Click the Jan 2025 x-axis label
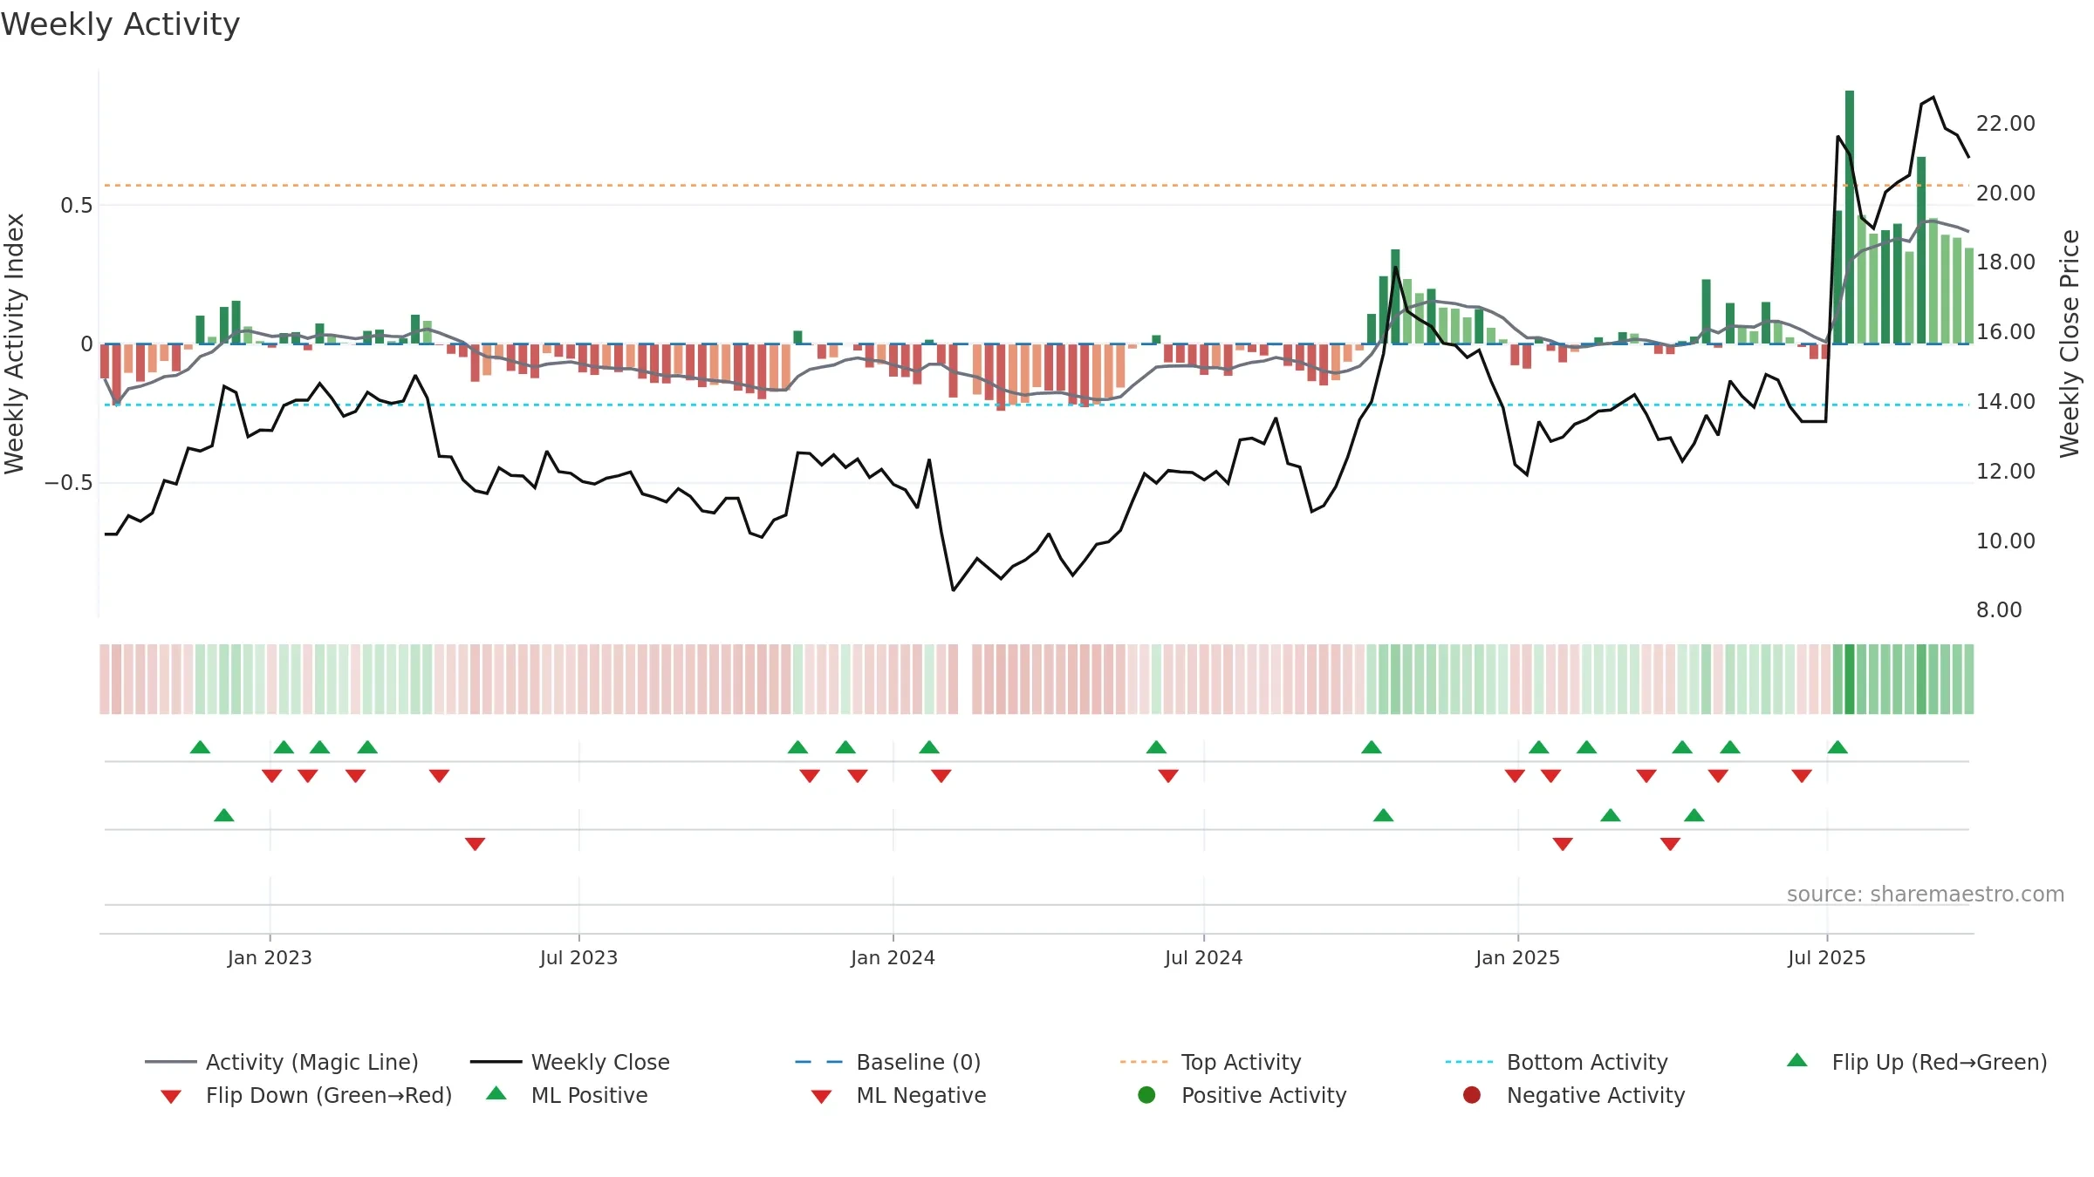The height and width of the screenshot is (1177, 2094). (1517, 957)
